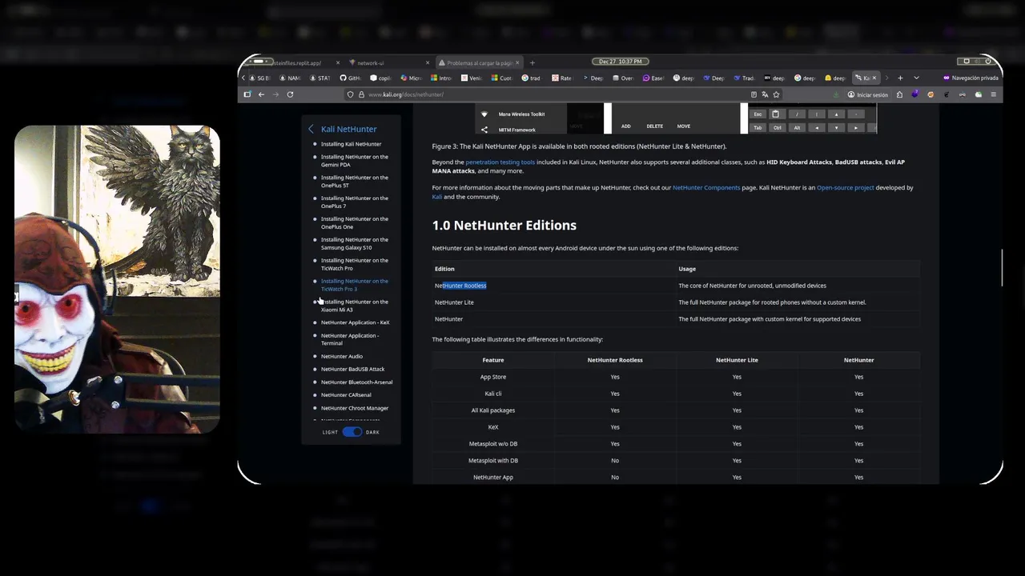Close the Kali tab

point(874,78)
